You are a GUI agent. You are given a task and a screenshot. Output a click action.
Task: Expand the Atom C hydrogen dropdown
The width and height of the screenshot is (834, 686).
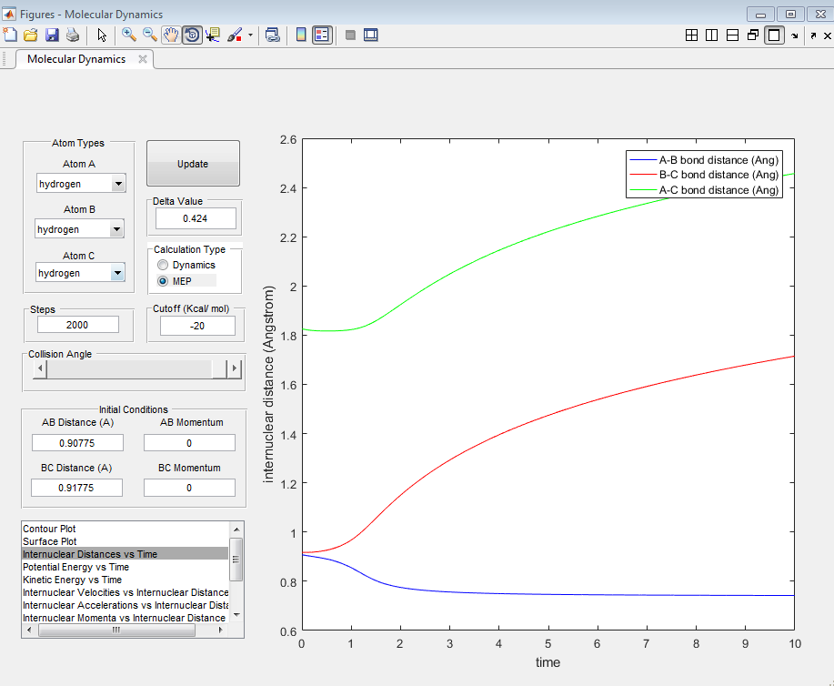pos(116,273)
